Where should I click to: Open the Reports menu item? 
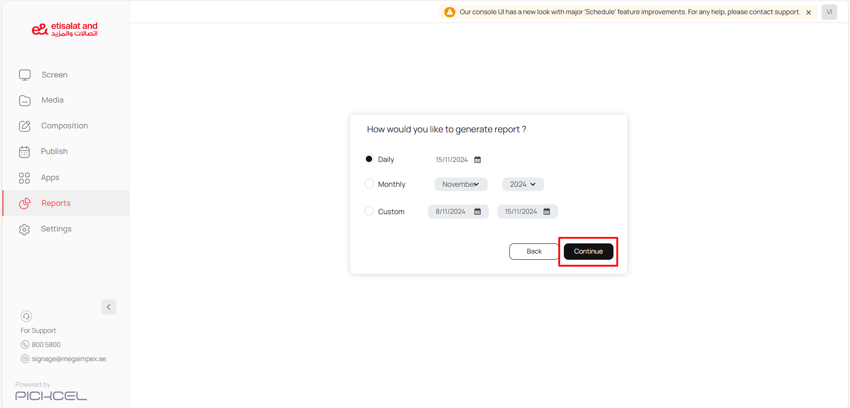coord(56,203)
